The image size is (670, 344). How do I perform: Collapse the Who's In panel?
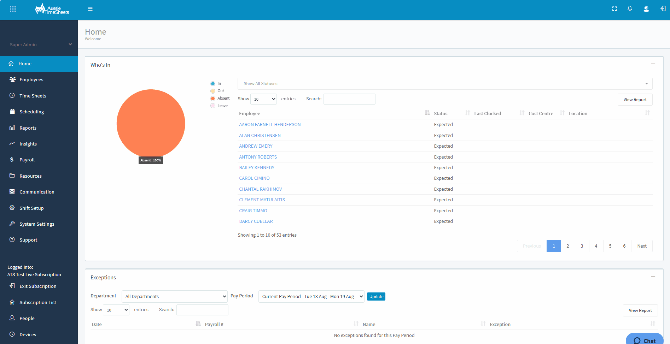point(653,64)
